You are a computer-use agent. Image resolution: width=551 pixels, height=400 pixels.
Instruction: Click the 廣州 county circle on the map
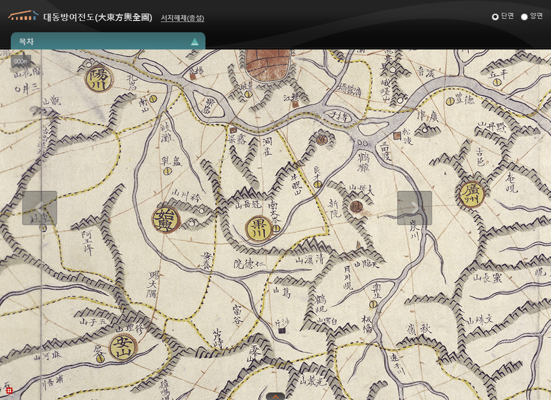pyautogui.click(x=471, y=194)
